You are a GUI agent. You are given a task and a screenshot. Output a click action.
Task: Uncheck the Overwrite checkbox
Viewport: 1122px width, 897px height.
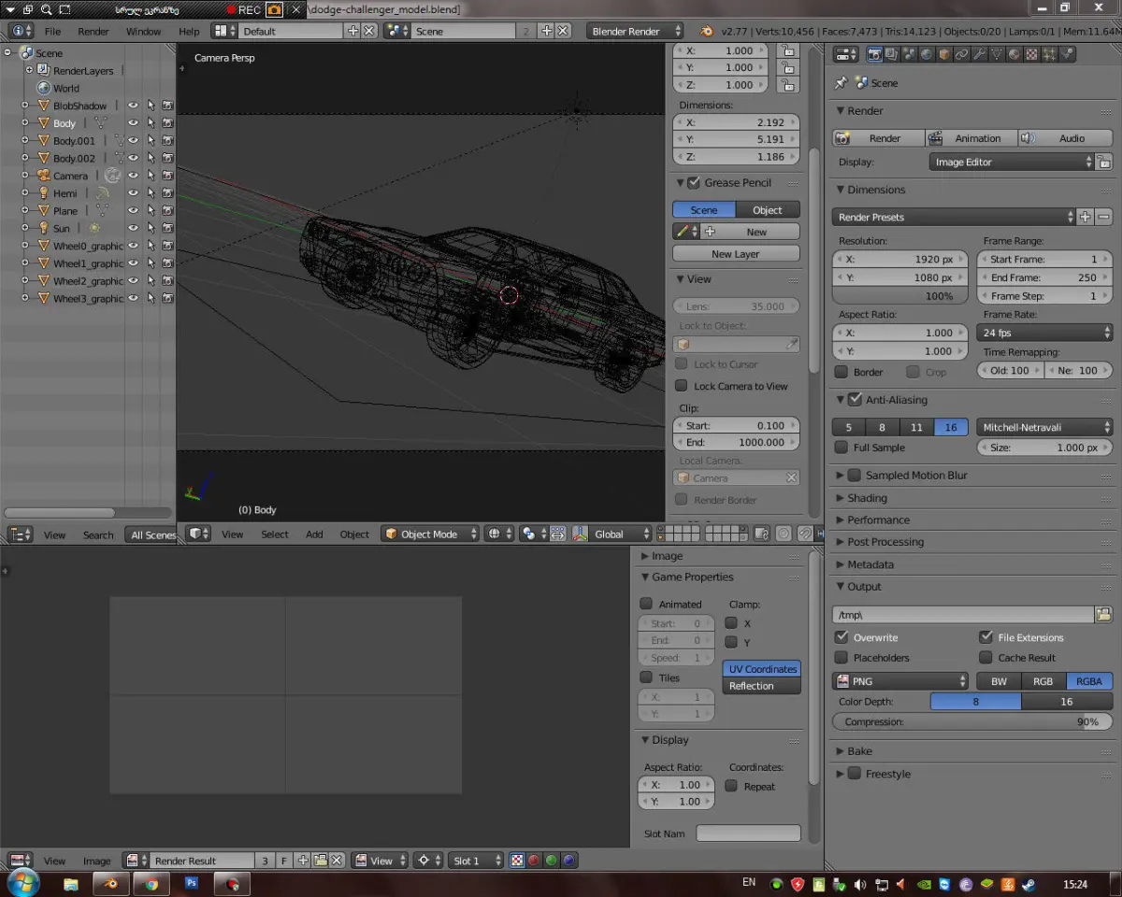(841, 637)
